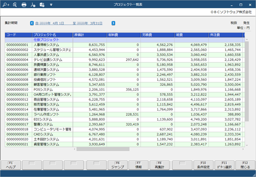This screenshot has height=177, width=256.
Task: Click the F12 閉じる button
Action: coord(245,165)
